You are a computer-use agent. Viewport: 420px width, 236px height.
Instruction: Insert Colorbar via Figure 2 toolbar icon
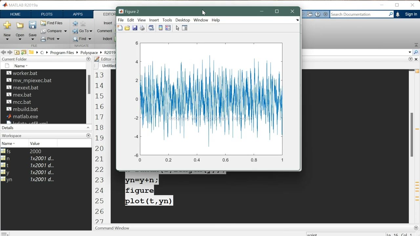coord(160,28)
